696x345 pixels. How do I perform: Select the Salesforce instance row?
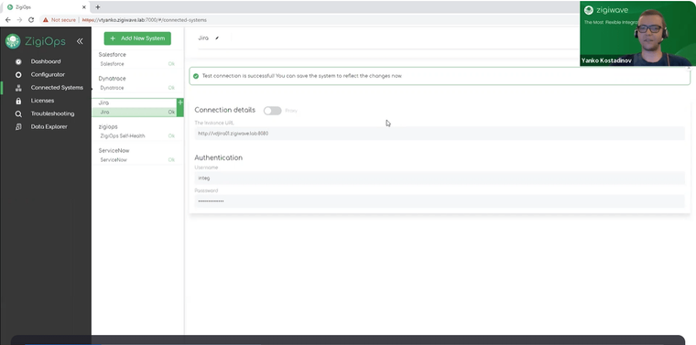[x=137, y=64]
